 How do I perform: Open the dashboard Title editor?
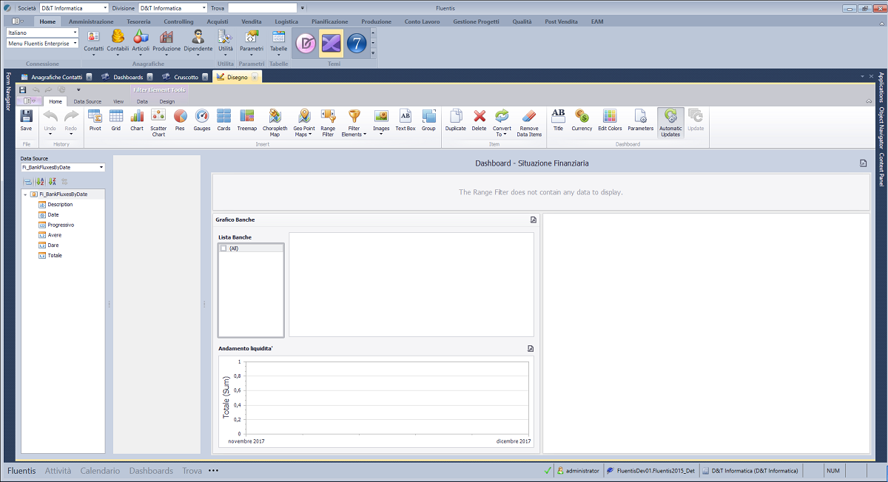click(x=558, y=120)
